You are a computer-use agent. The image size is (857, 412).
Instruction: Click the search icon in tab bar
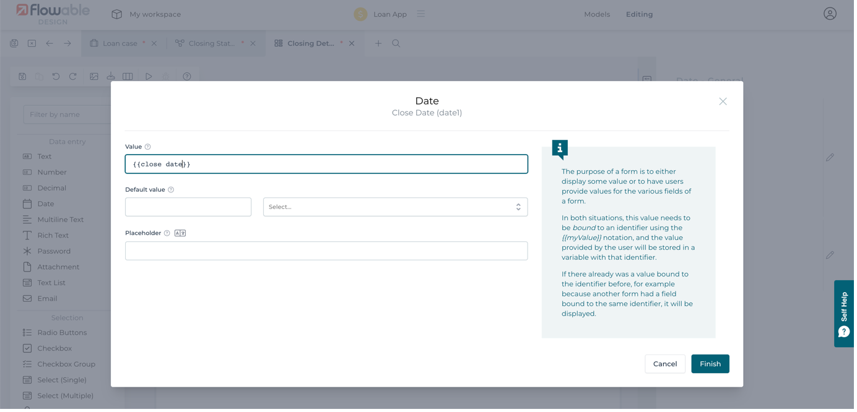click(x=396, y=43)
